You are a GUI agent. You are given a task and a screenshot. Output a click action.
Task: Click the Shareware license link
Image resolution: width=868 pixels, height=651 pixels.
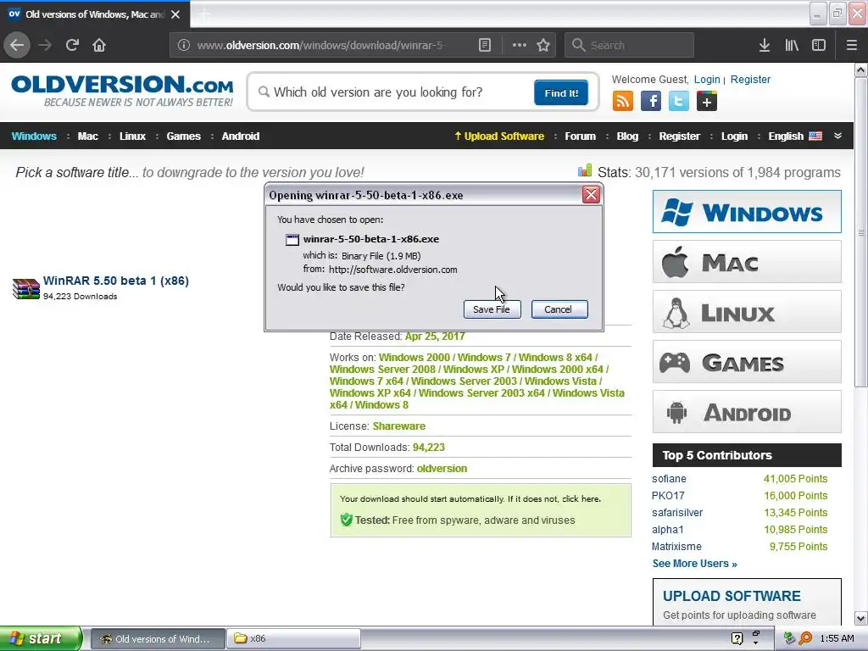pyautogui.click(x=399, y=426)
